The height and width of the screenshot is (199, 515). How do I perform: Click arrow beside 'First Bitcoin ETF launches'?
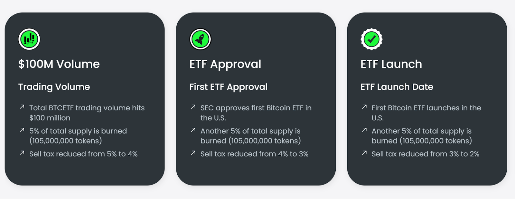[x=364, y=107]
